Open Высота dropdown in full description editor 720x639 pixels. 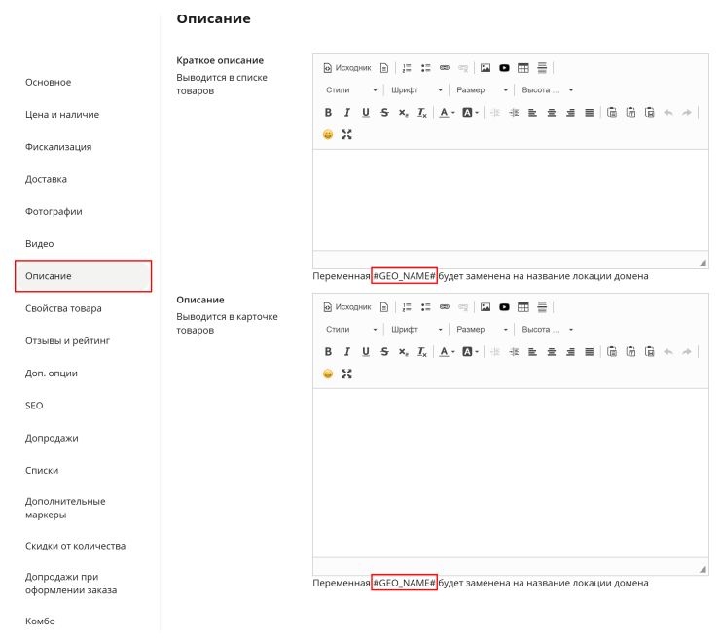click(x=548, y=330)
